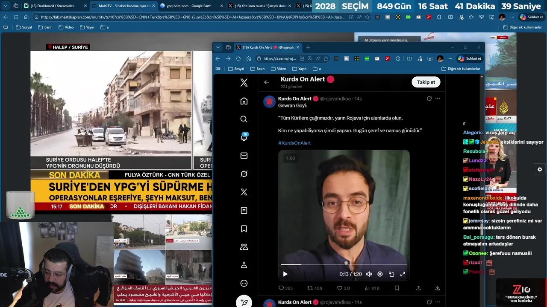
Task: Open tab search chevron in the front browser window
Action: [x=218, y=47]
